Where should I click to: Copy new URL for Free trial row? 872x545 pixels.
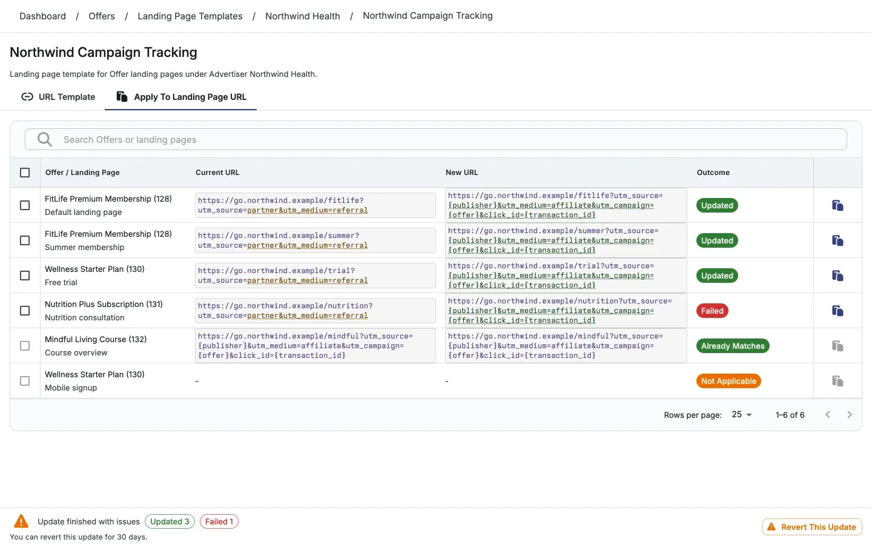click(837, 276)
